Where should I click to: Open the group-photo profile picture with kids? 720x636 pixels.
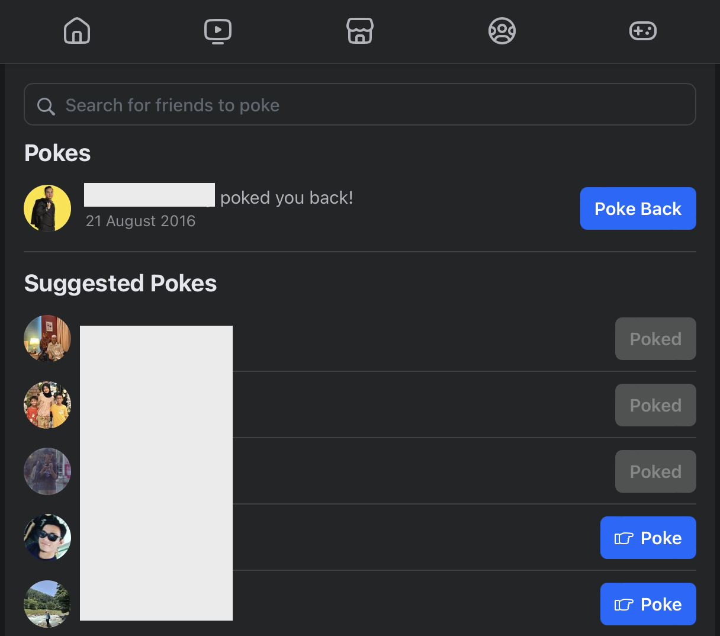[47, 405]
